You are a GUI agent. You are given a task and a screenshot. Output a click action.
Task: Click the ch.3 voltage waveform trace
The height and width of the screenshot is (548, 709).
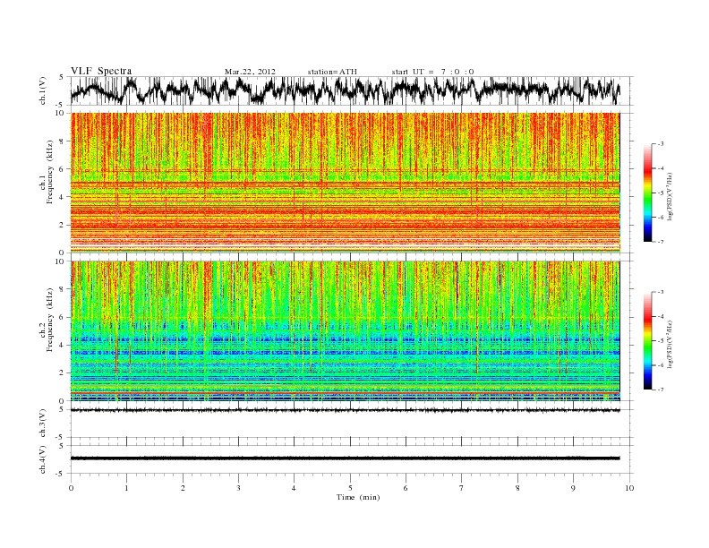click(345, 410)
